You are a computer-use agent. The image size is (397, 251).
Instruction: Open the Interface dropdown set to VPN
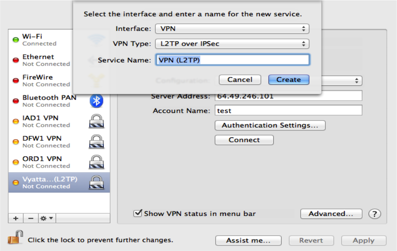[x=232, y=29]
